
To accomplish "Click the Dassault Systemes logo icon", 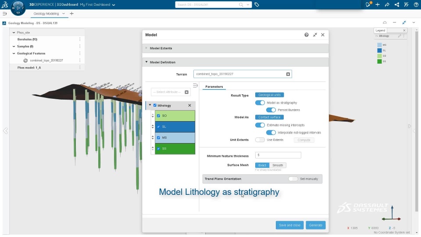I will (x=5, y=4).
